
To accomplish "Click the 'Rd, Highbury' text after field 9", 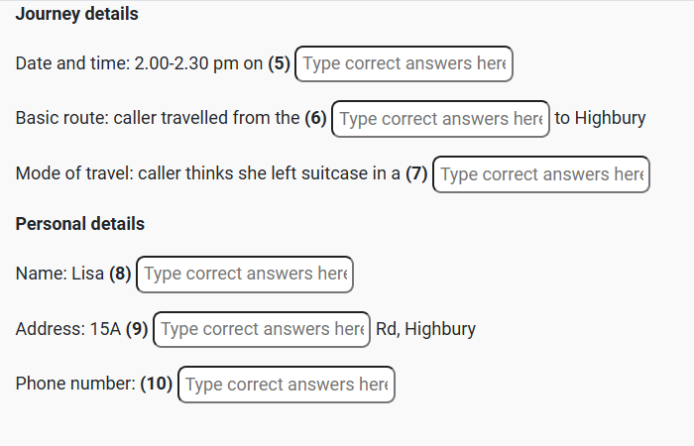I will tap(425, 329).
